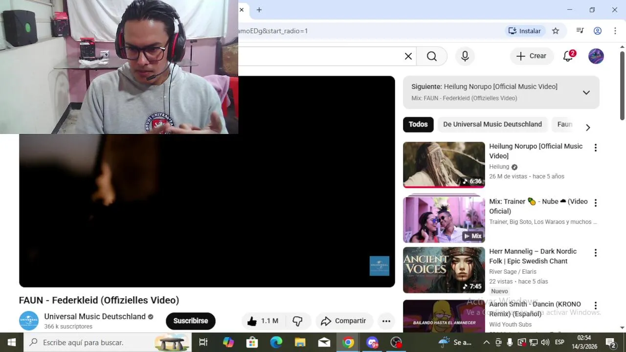Bookmark this page with star icon
This screenshot has width=626, height=352.
click(x=556, y=31)
